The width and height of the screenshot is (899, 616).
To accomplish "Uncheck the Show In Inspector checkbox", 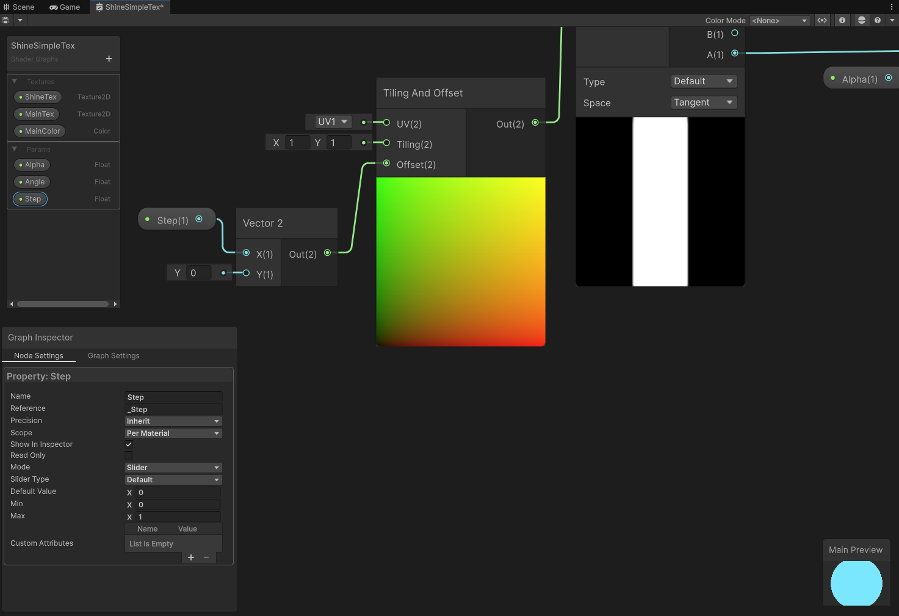I will [129, 444].
